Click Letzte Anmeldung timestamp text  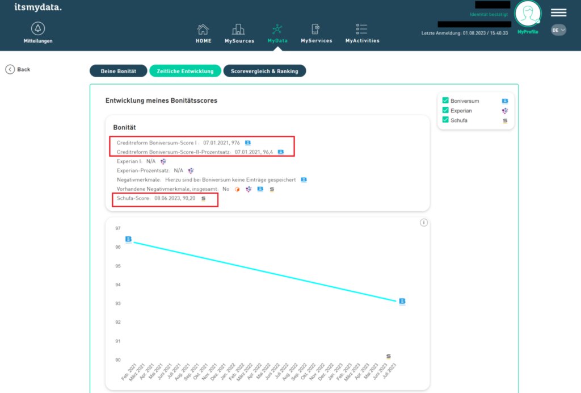point(464,33)
